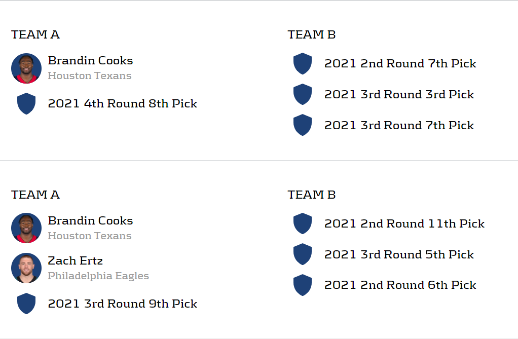This screenshot has height=339, width=518.
Task: Click Brandin Cooks headshot in first trade
Action: (26, 68)
